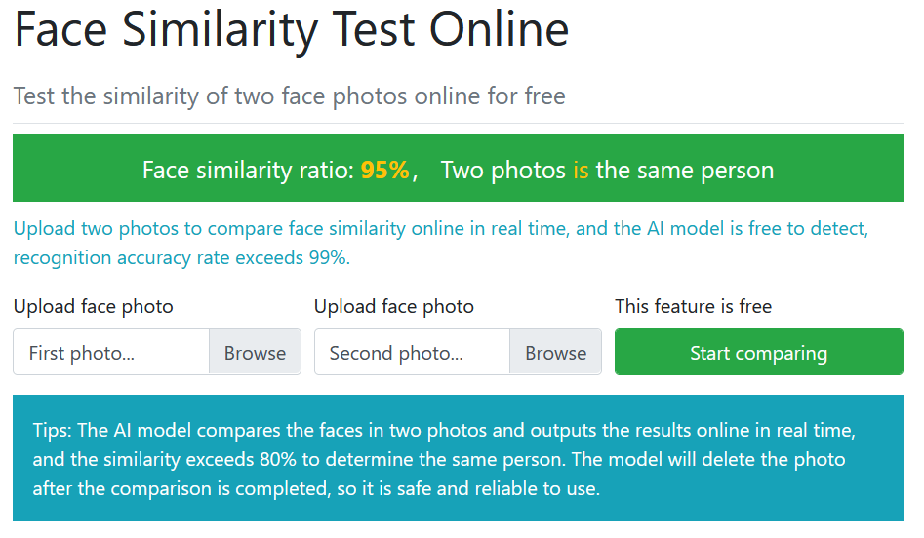The height and width of the screenshot is (538, 924).
Task: Browse for the first face photo
Action: coord(255,353)
